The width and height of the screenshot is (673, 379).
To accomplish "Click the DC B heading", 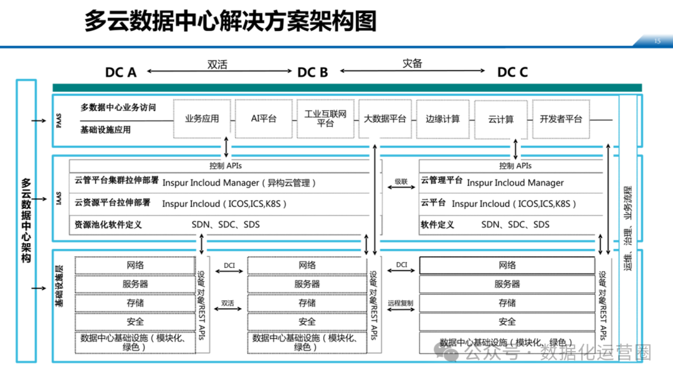I will click(312, 72).
